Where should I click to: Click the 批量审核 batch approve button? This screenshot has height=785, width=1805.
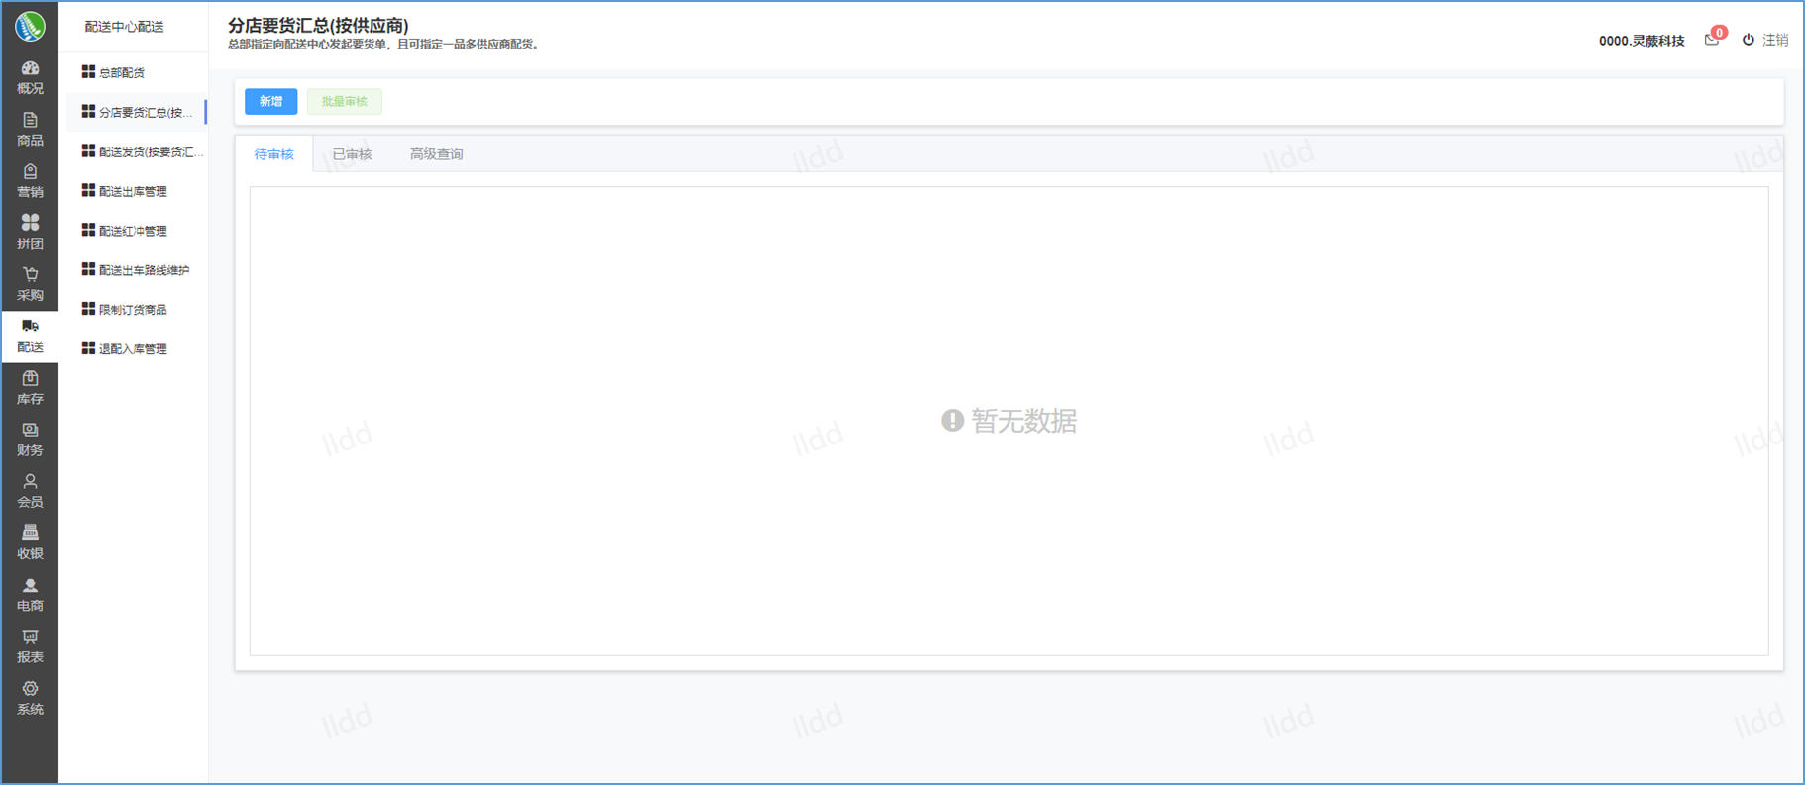pos(344,101)
